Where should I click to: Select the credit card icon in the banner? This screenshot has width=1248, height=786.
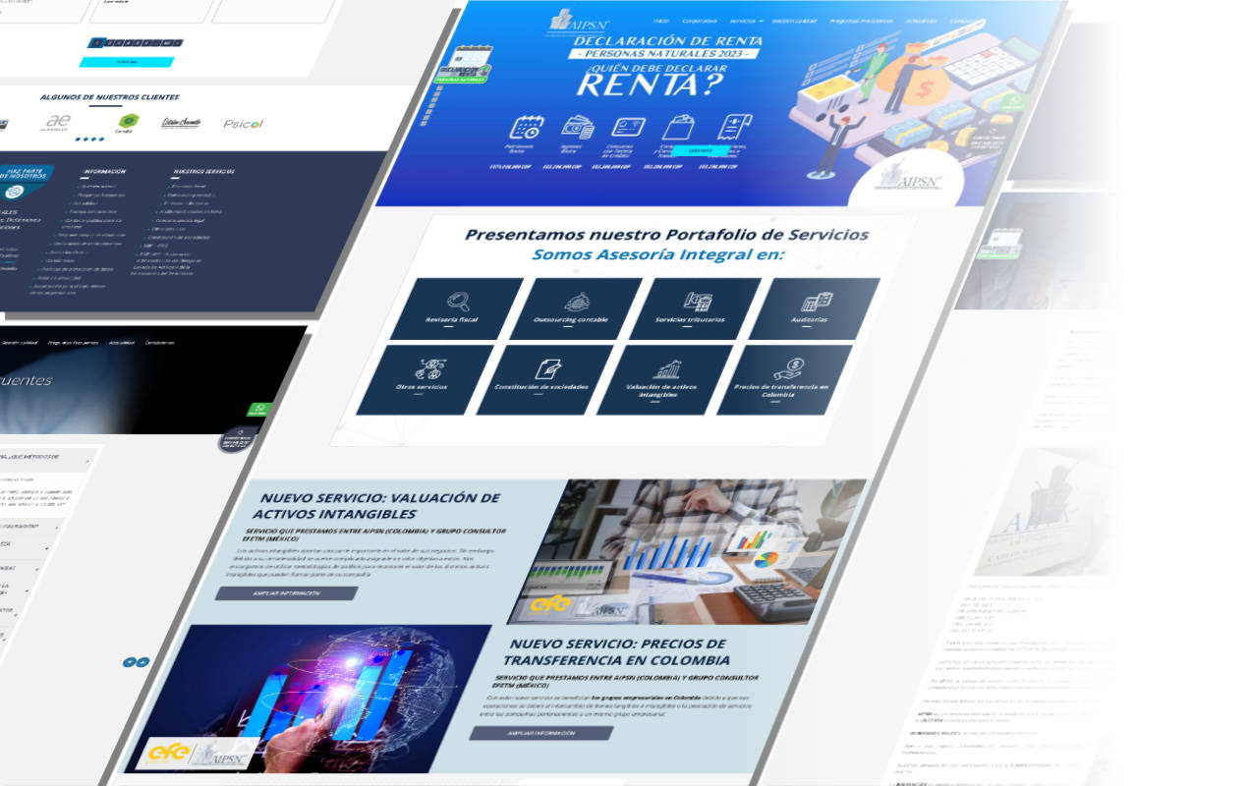pos(628,125)
